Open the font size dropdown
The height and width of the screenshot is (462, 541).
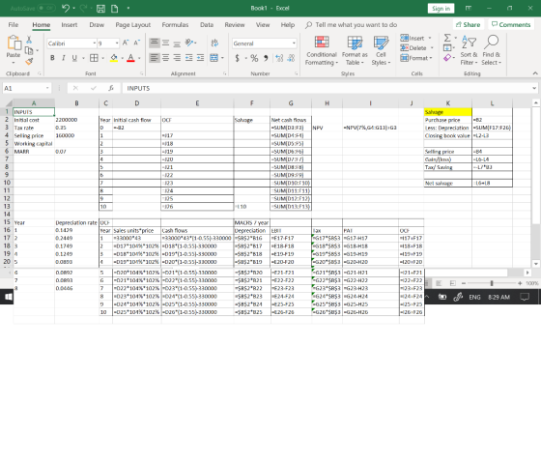click(117, 43)
